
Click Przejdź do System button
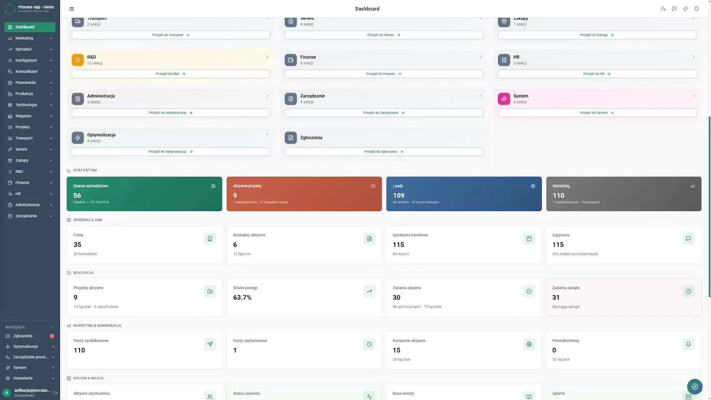pyautogui.click(x=597, y=113)
